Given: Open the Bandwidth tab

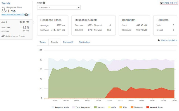Looking at the screenshot, I should point(68,42).
